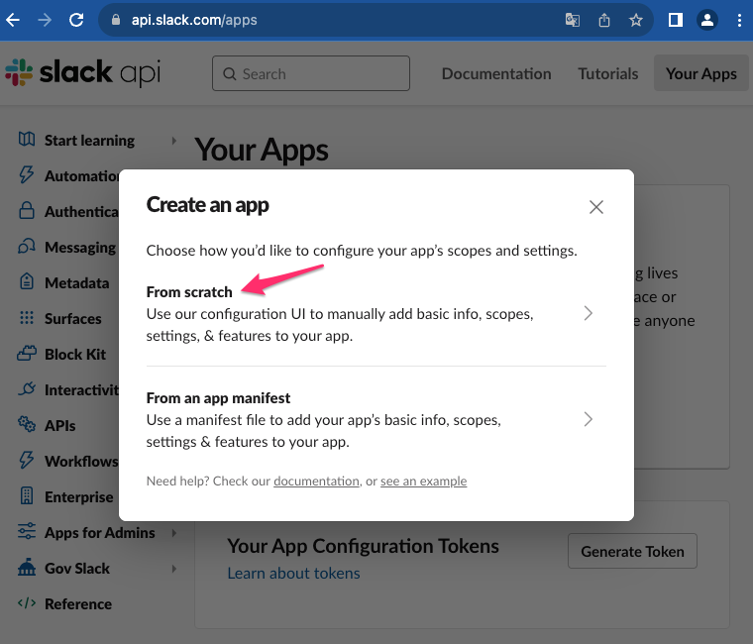The width and height of the screenshot is (753, 644).
Task: Click the Workflows lightning icon
Action: tap(27, 460)
